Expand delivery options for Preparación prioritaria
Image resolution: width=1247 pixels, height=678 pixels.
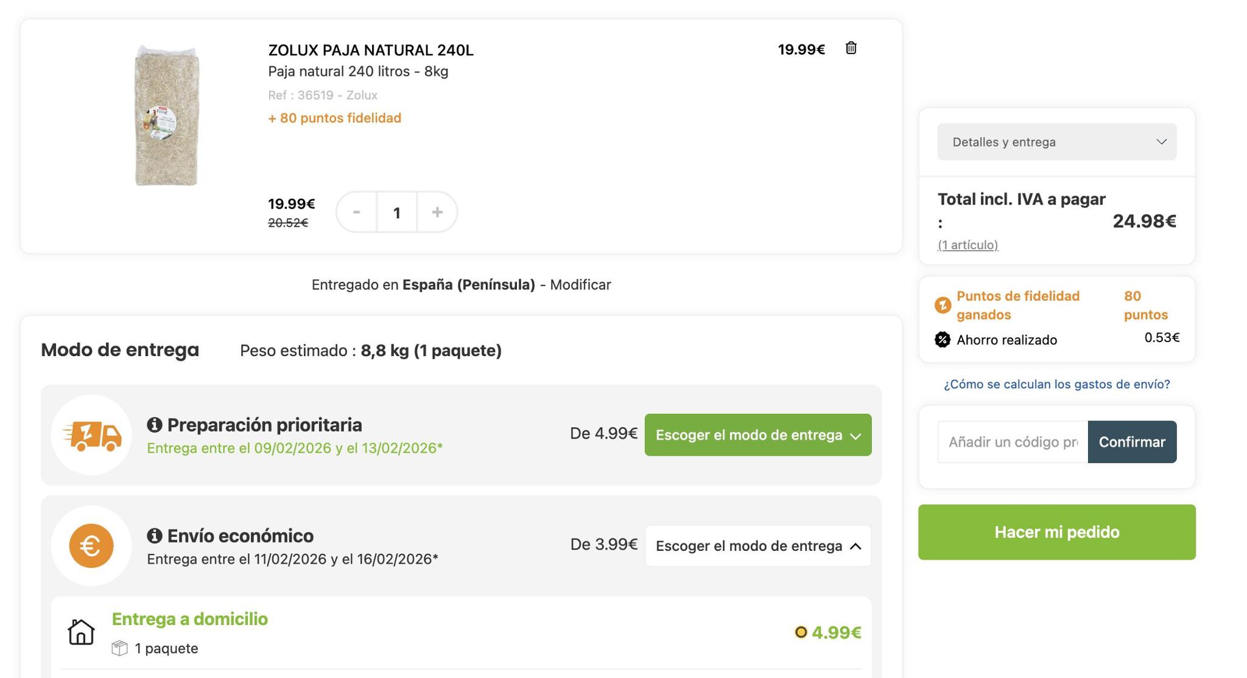tap(757, 435)
